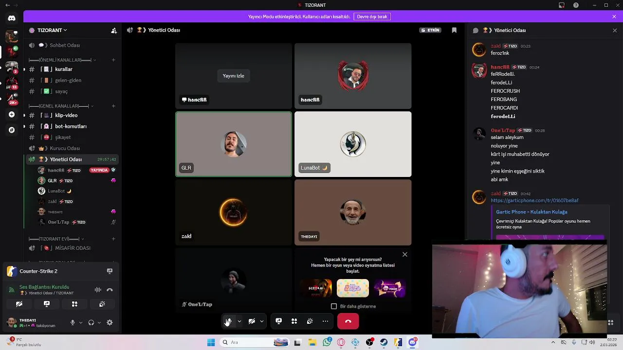Open the bot-komutları channel

72,126
